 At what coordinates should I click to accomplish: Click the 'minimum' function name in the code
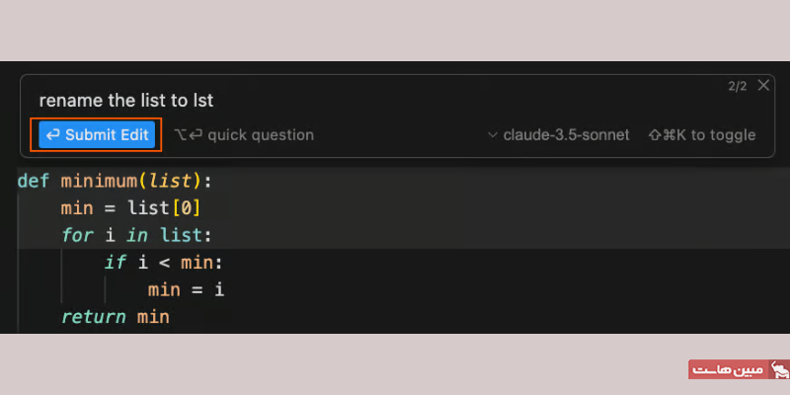point(100,181)
